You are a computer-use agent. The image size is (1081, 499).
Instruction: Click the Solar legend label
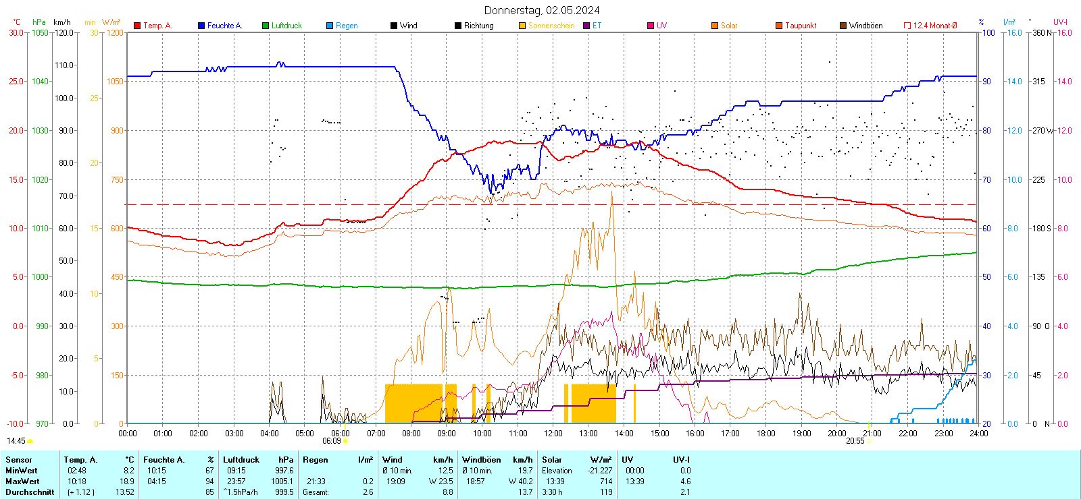click(729, 26)
